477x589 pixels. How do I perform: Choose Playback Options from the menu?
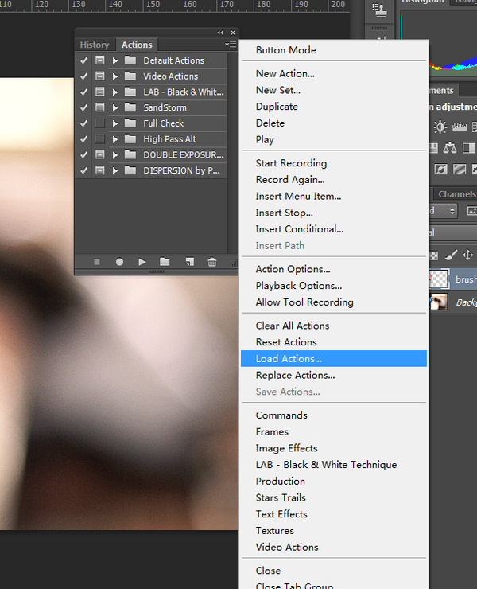(x=334, y=286)
